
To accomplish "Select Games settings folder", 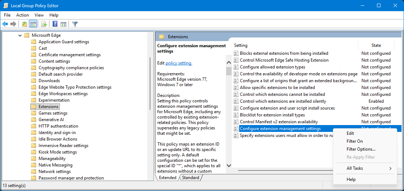I will pyautogui.click(x=53, y=113).
